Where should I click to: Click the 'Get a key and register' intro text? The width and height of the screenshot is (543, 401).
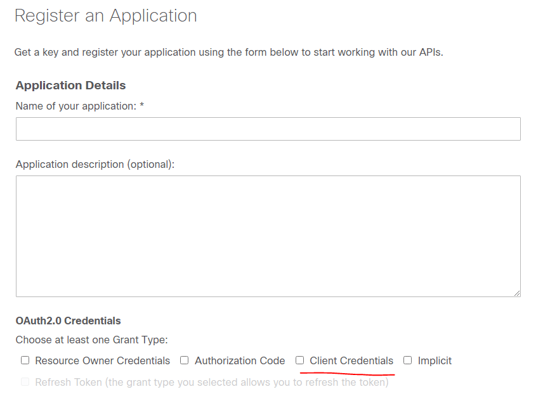tap(228, 52)
